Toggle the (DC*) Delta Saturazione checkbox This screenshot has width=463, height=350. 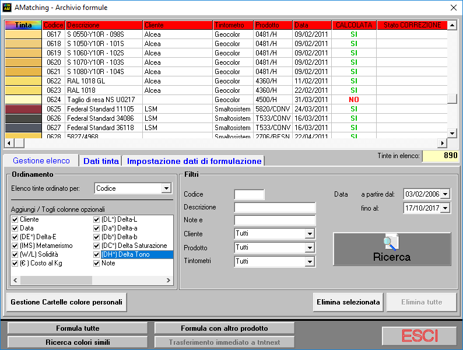pos(96,246)
